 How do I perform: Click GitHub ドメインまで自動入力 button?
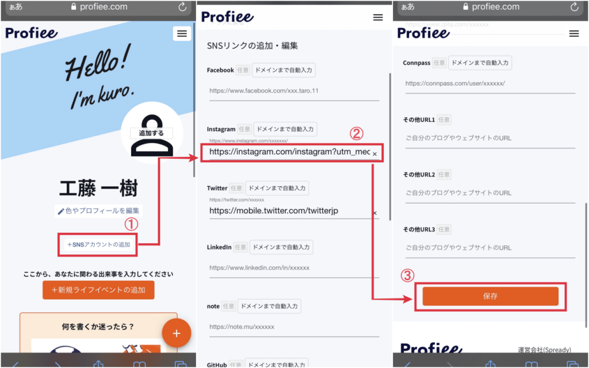pyautogui.click(x=277, y=364)
